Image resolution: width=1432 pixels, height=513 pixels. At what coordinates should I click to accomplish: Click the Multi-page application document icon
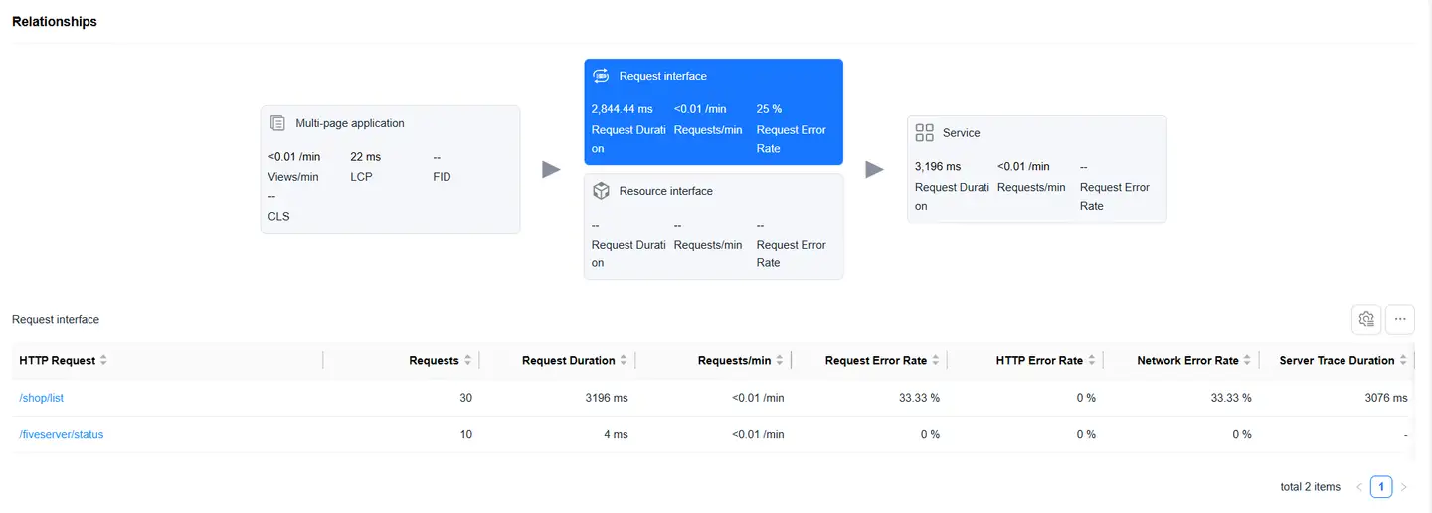coord(278,123)
